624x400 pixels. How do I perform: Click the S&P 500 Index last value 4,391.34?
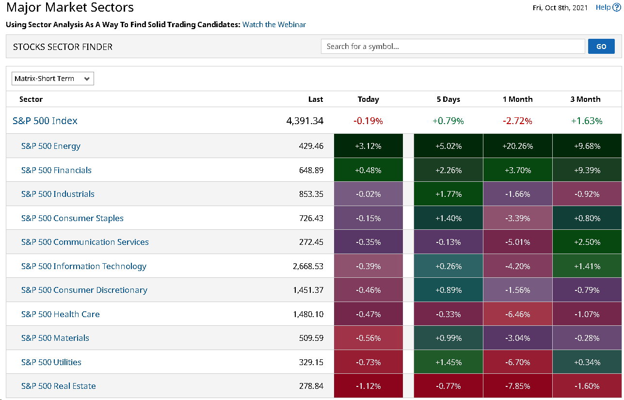click(x=305, y=121)
